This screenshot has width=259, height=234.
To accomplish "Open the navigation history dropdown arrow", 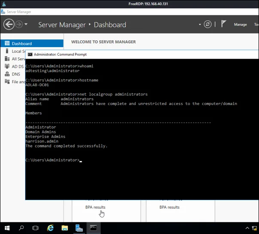I will pos(26,24).
